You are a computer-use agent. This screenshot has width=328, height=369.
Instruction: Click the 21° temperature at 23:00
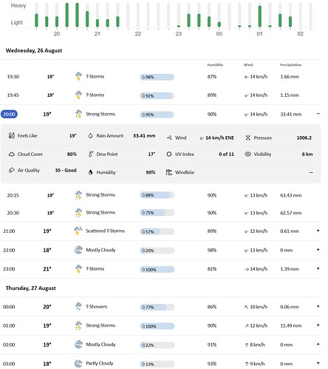[47, 269]
